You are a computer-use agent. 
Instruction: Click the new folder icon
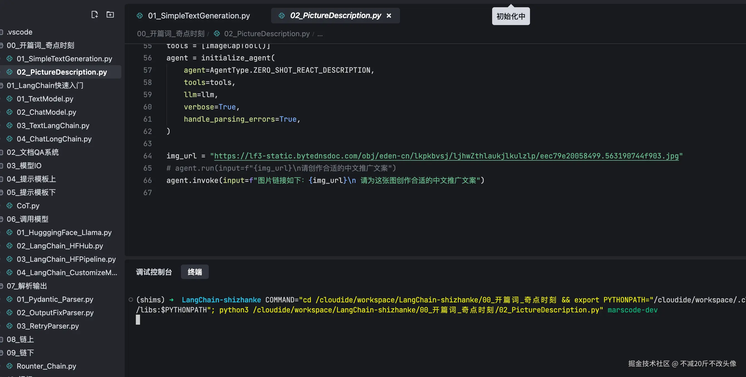click(110, 14)
